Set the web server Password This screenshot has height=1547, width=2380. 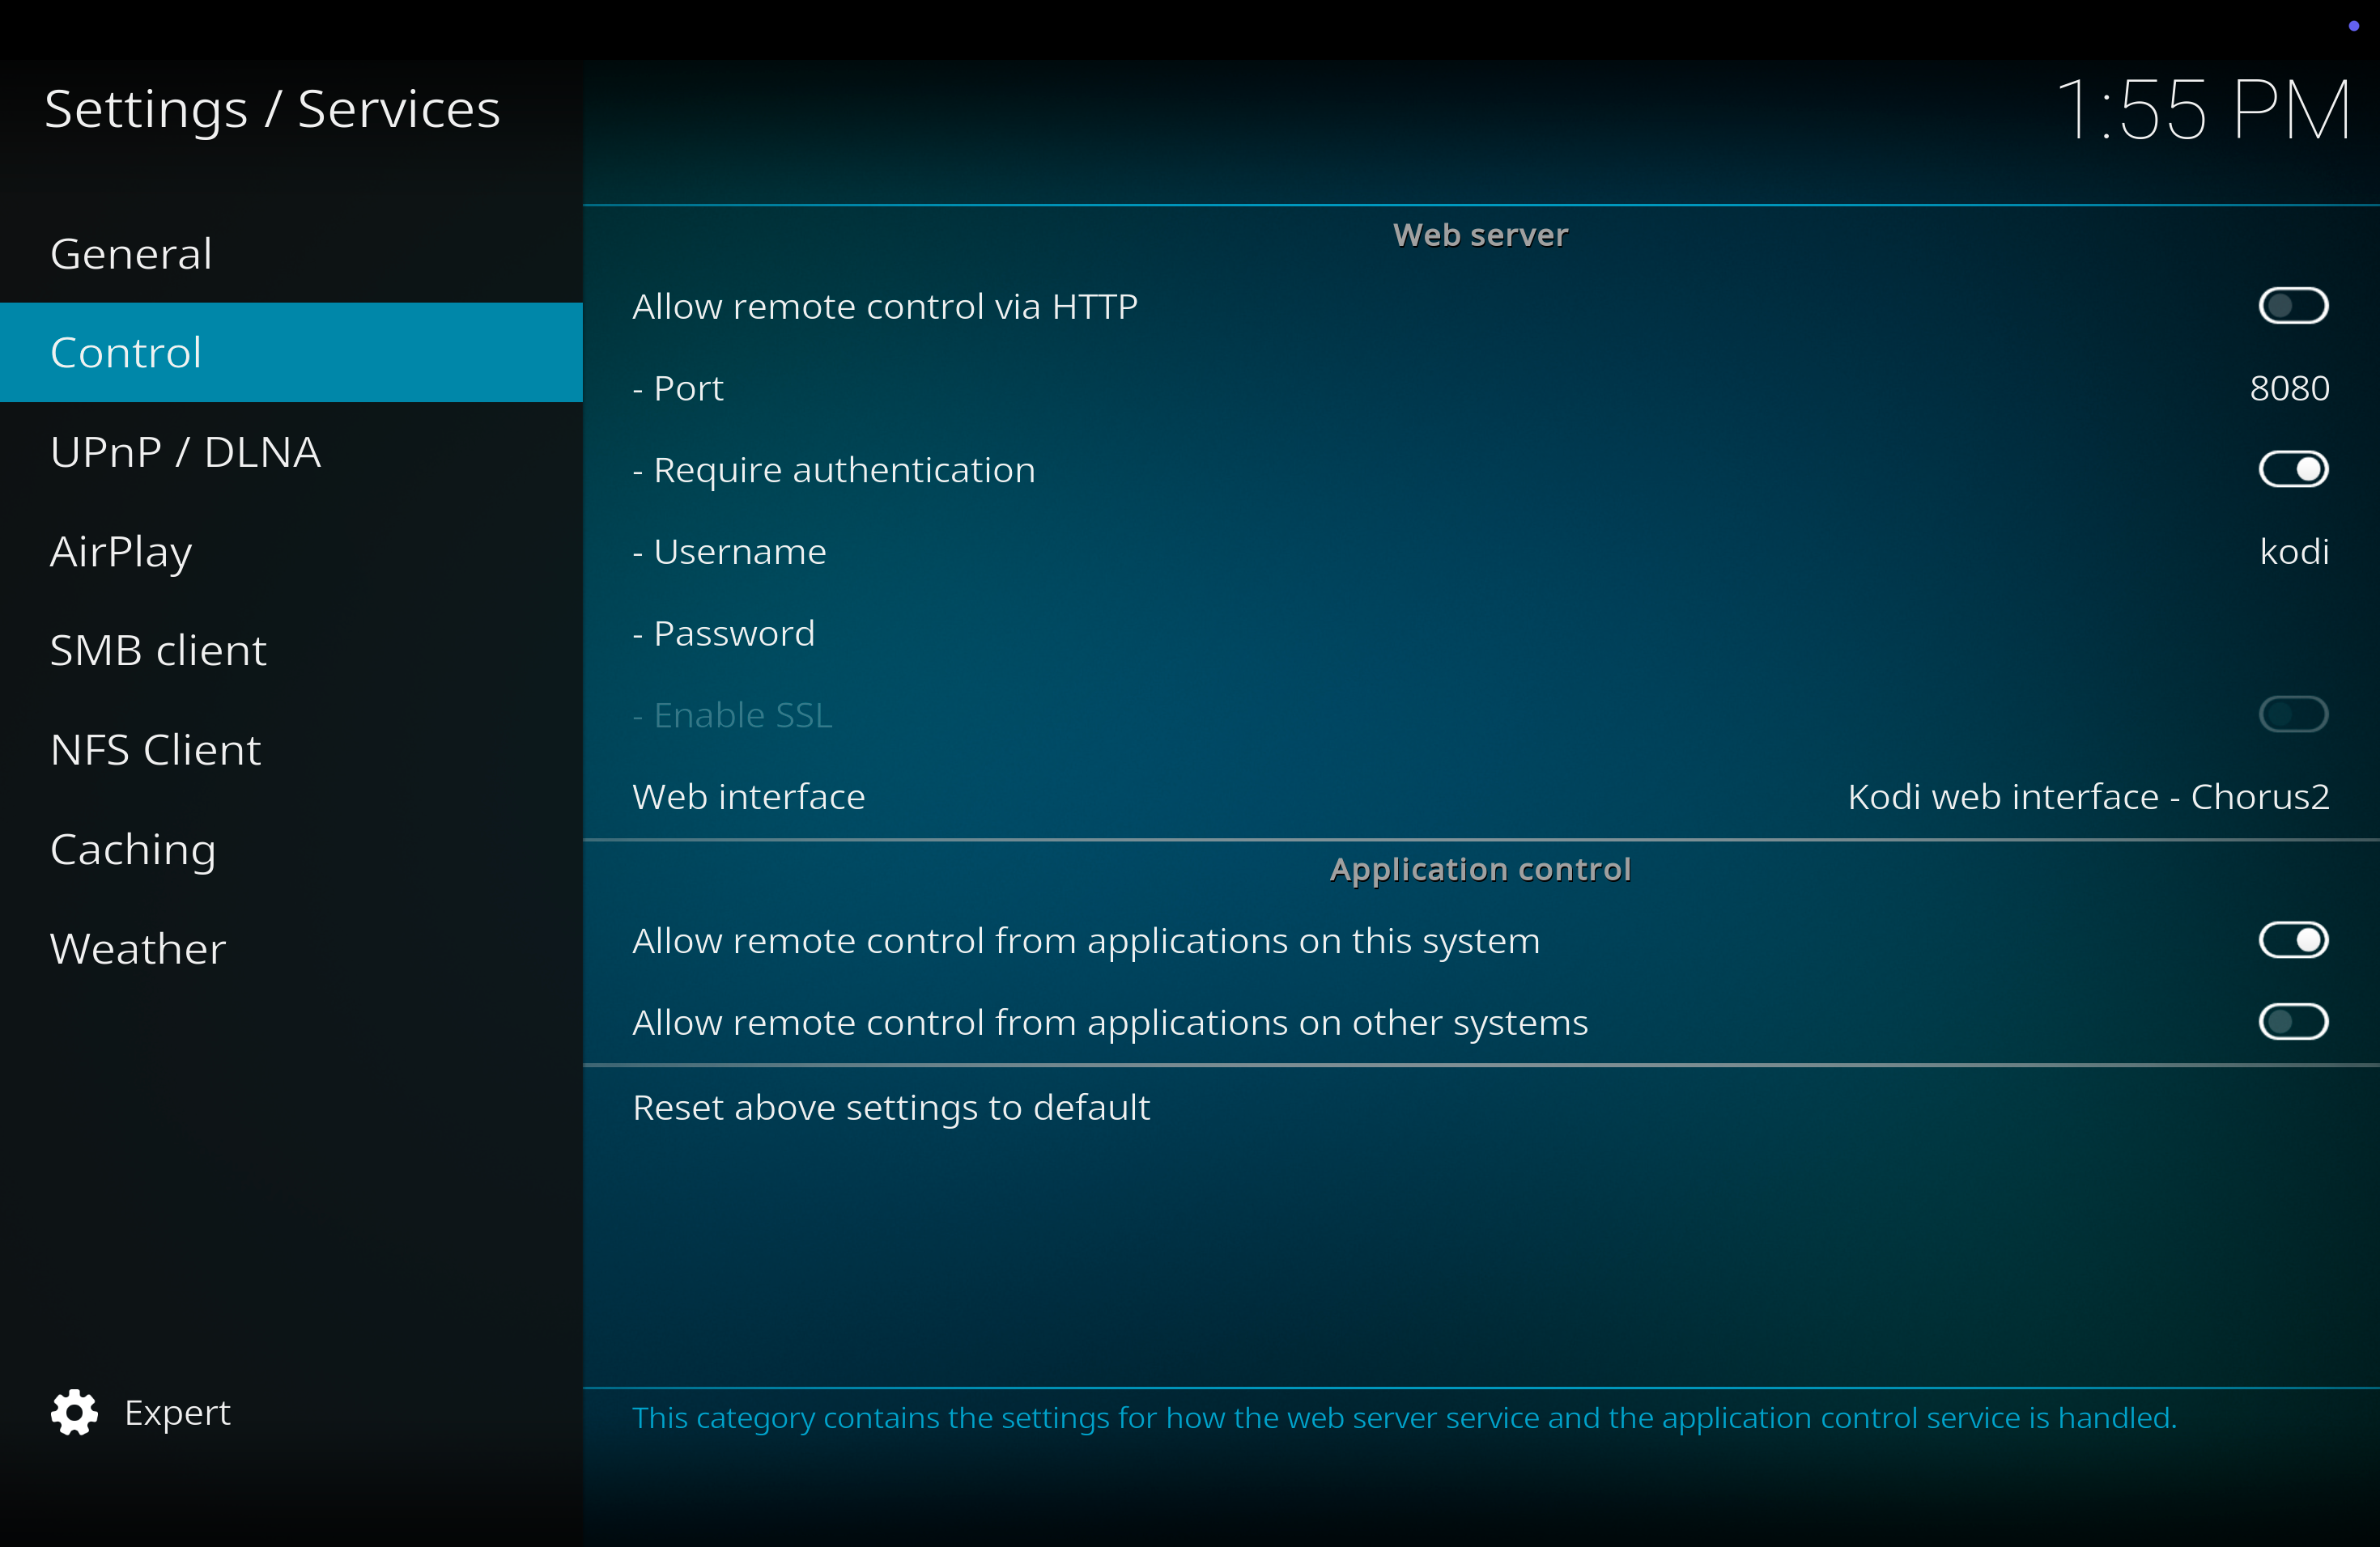[x=1481, y=633]
